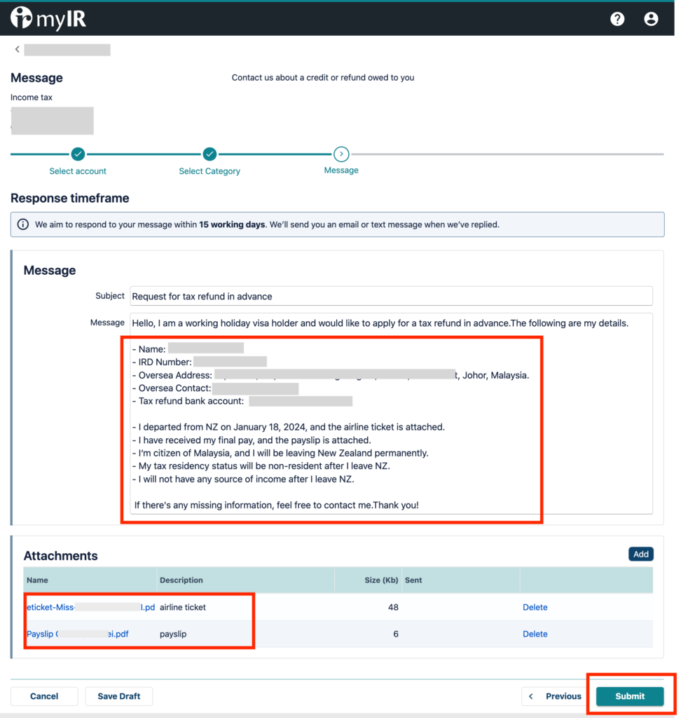Viewport: 681px width, 718px height.
Task: Open the user profile icon
Action: point(651,19)
